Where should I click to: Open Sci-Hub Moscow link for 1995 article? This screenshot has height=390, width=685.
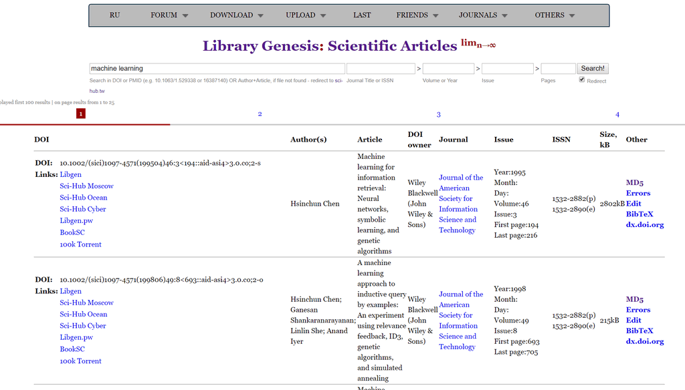click(x=86, y=186)
